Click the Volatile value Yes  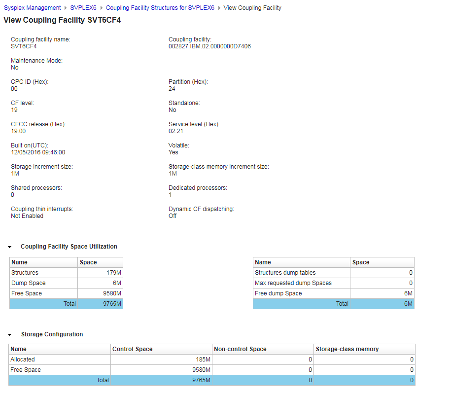tap(173, 152)
